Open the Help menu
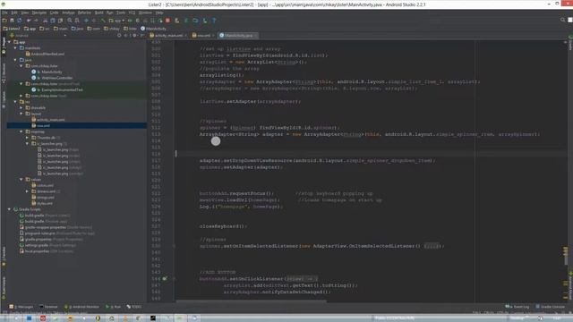 coord(159,13)
